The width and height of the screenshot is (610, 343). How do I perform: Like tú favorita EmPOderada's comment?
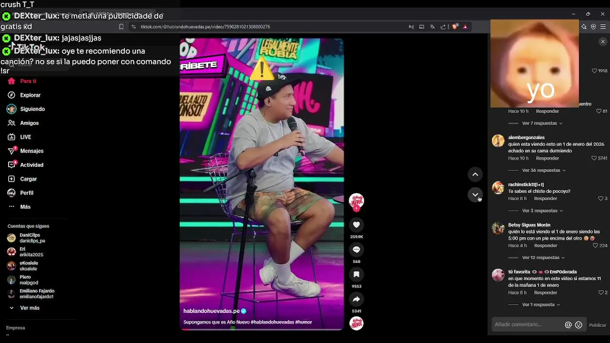pos(600,293)
